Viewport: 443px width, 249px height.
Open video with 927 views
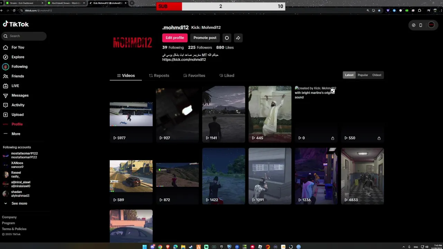tap(177, 114)
